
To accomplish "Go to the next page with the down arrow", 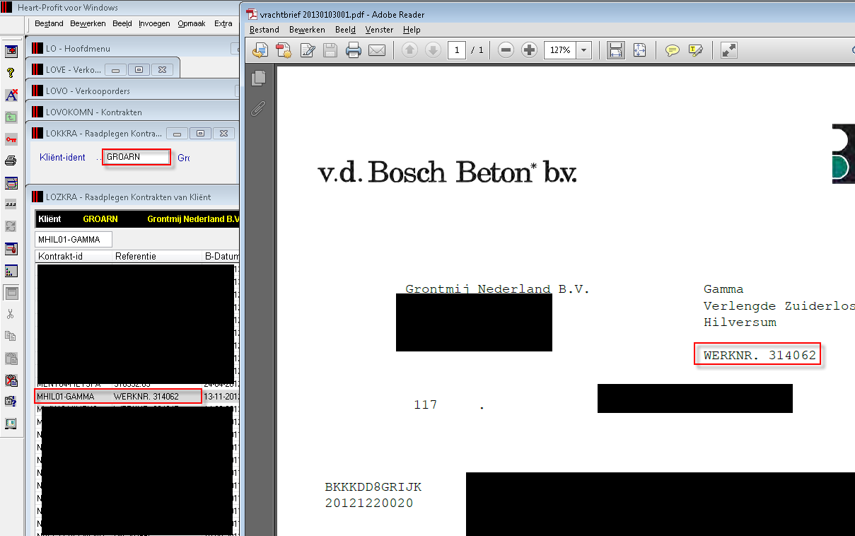I will pos(433,50).
